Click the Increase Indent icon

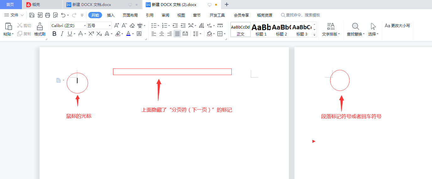183,25
